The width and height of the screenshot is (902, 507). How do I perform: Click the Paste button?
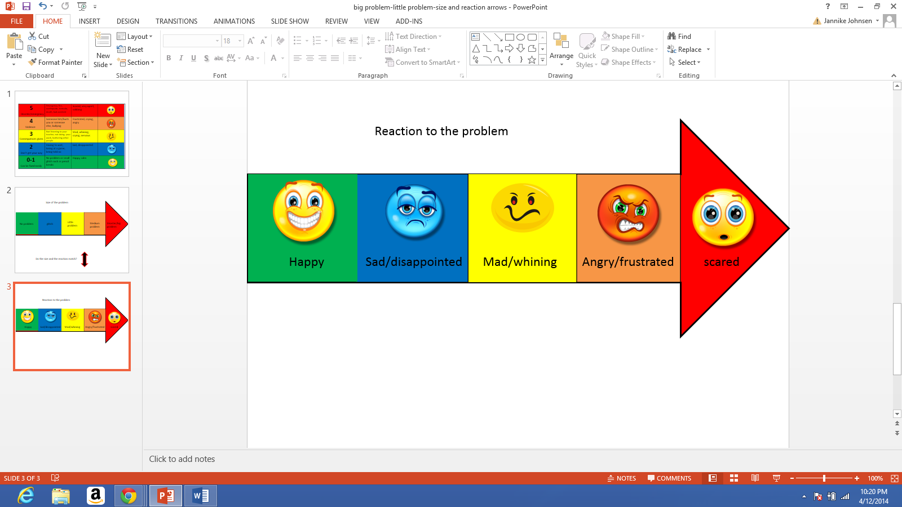coord(14,49)
